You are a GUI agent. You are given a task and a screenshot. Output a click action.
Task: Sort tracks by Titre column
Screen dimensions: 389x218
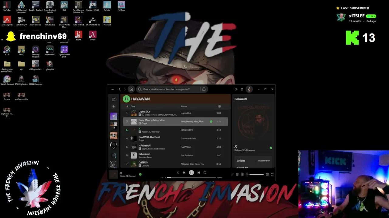(133, 107)
